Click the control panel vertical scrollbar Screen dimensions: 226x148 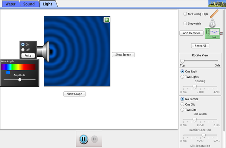pos(224,70)
